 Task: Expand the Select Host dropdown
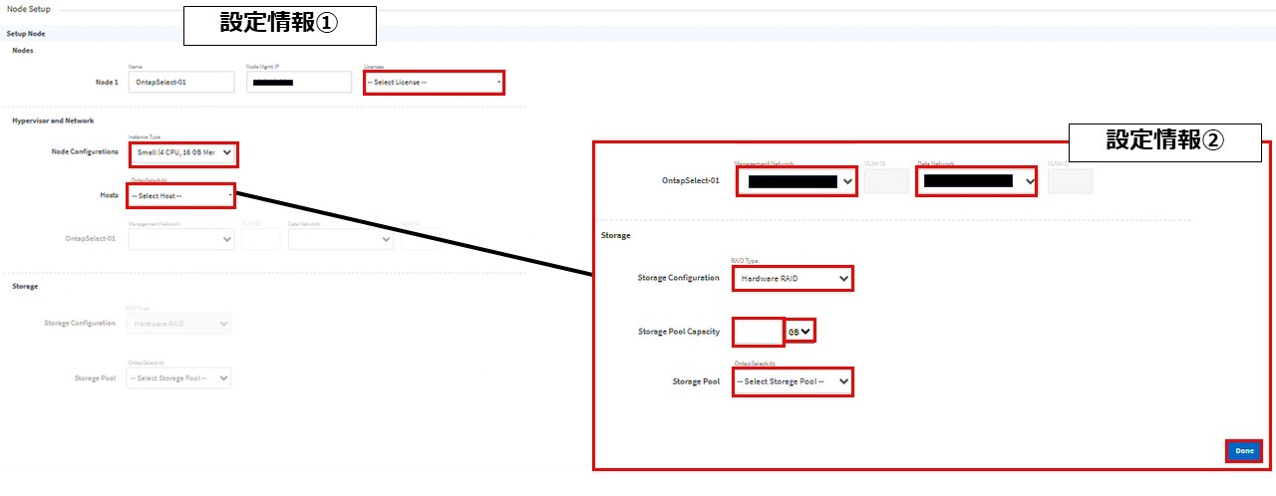(x=181, y=195)
